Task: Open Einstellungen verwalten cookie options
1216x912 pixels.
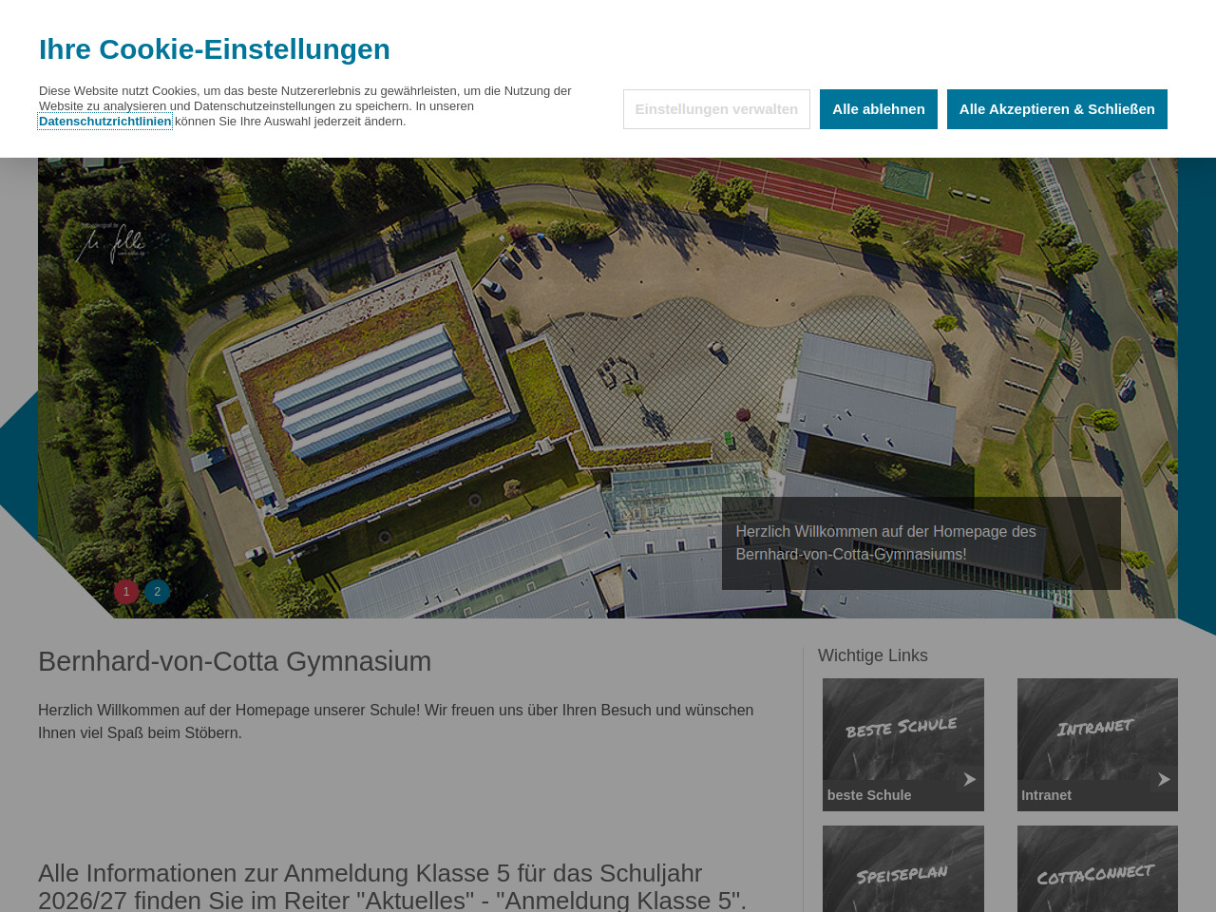Action: [716, 109]
